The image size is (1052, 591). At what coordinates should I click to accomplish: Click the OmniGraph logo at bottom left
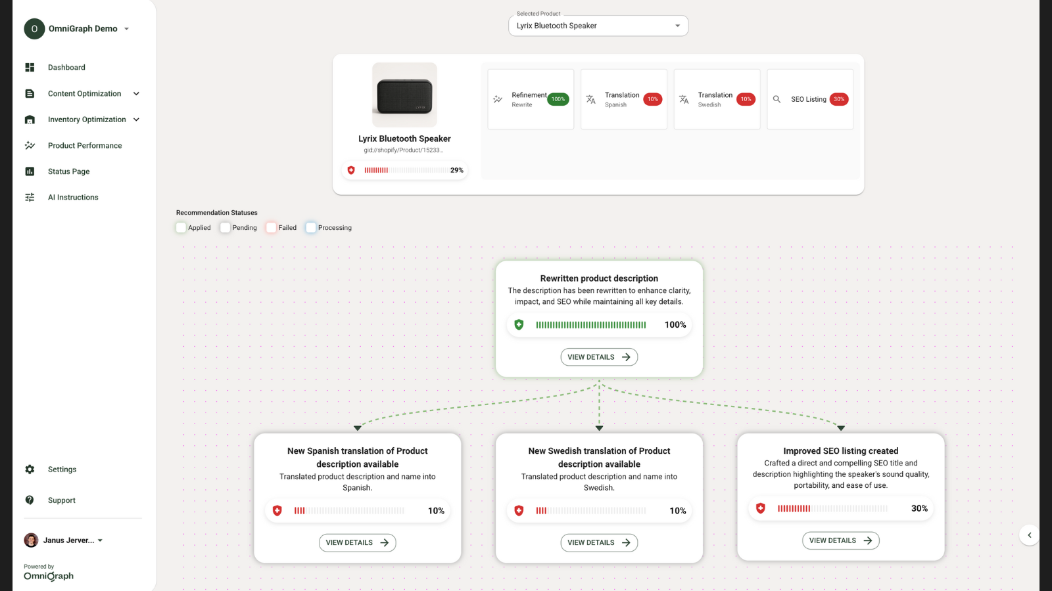49,576
